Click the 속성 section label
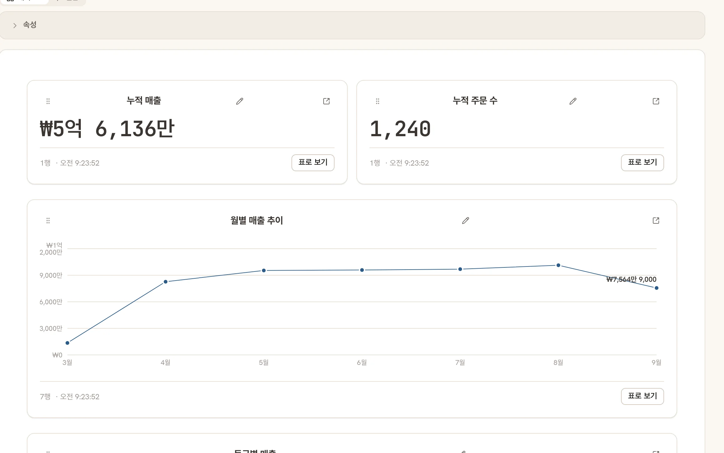 click(30, 25)
